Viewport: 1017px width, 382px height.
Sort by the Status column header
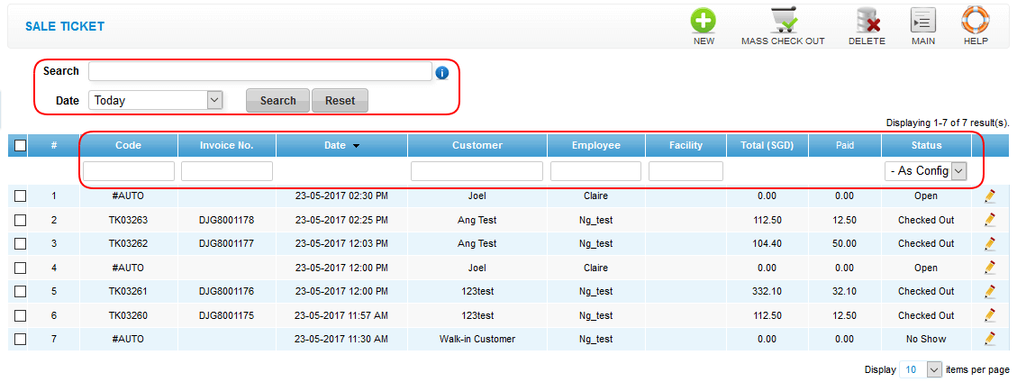[x=926, y=145]
